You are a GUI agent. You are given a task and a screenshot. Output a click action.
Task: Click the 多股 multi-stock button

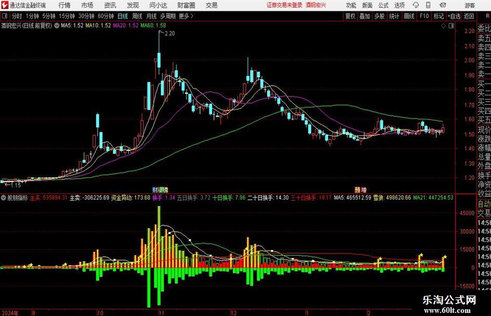point(379,16)
